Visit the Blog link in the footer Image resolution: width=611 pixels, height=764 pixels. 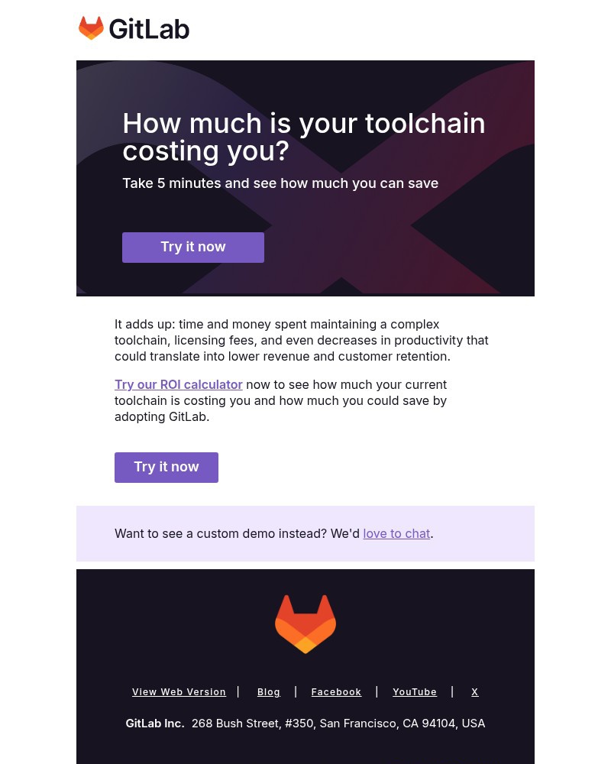point(269,691)
